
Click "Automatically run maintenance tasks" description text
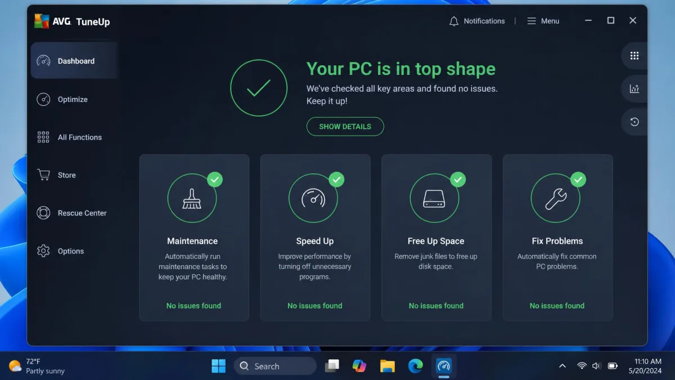192,266
